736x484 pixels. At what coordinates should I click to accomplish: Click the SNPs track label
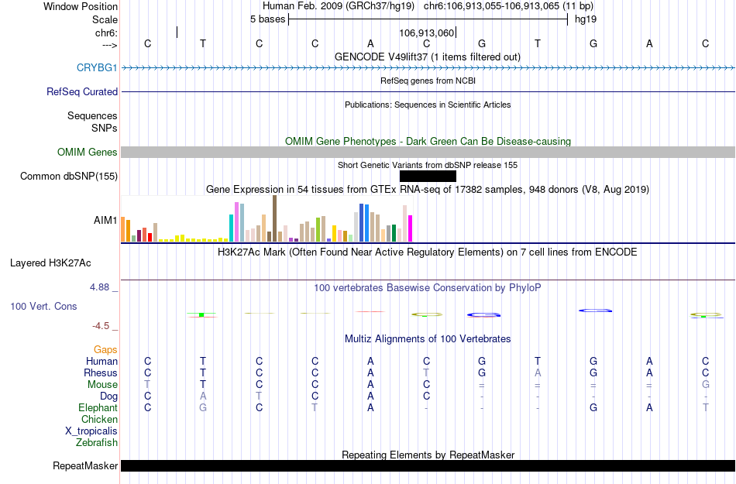[105, 128]
